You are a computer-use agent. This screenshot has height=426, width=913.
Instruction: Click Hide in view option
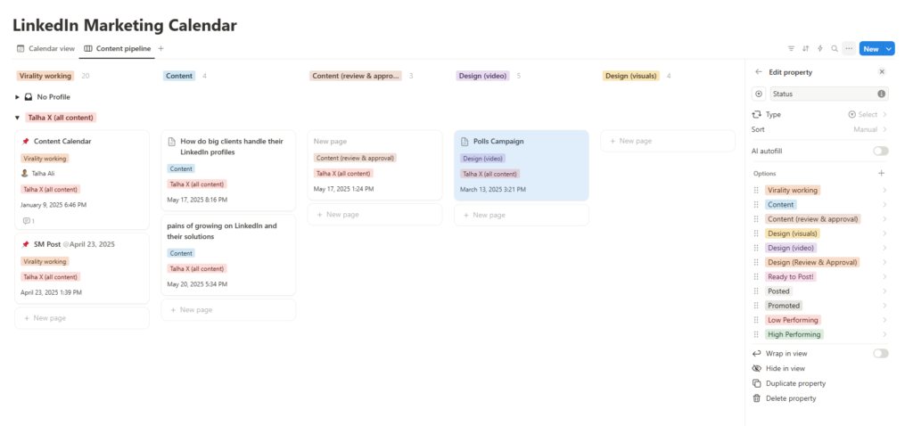(x=785, y=368)
